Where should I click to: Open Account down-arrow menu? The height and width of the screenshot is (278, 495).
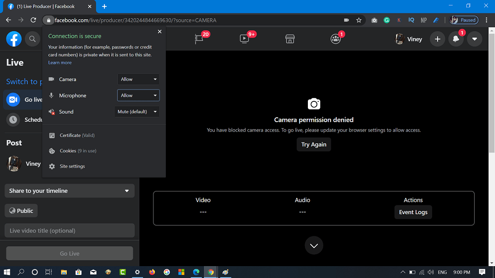475,39
